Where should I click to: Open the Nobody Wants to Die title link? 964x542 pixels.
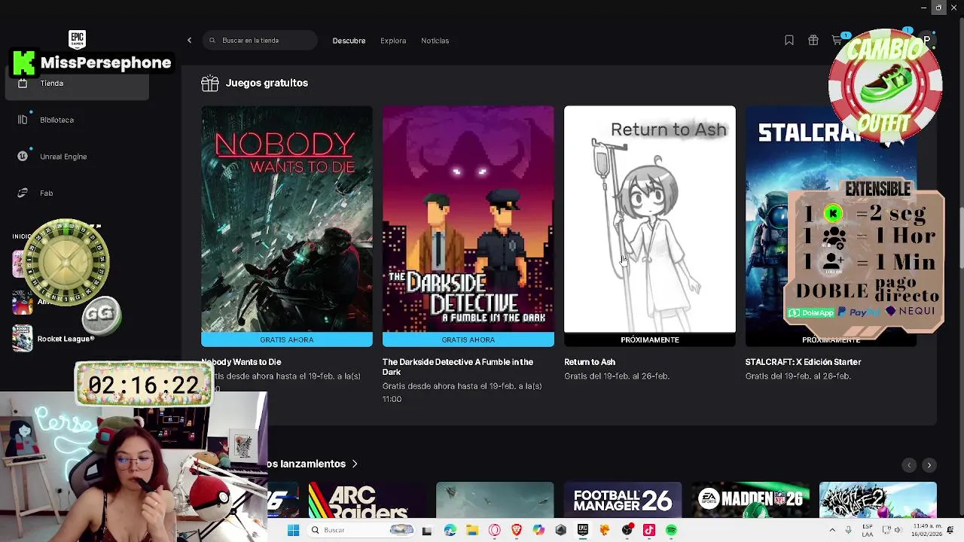click(241, 362)
